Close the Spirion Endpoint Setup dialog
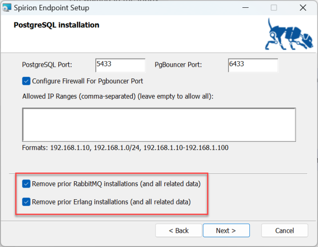Viewport: 318px width, 247px height. coord(302,8)
